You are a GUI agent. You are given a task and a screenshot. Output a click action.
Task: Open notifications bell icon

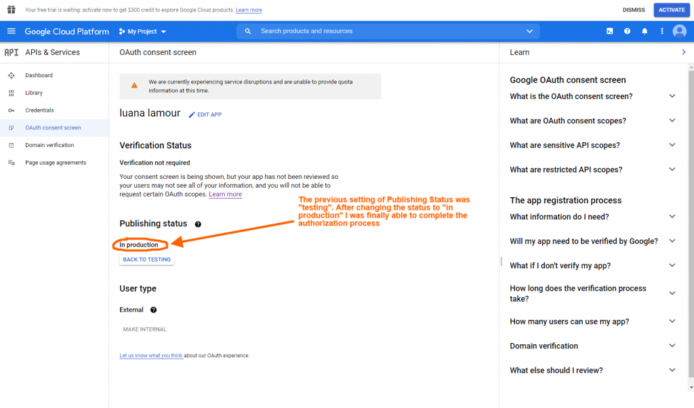coord(645,31)
